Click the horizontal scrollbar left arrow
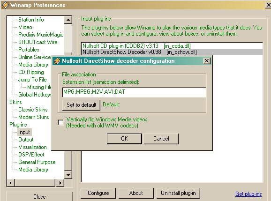The height and width of the screenshot is (201, 271). click(x=10, y=183)
